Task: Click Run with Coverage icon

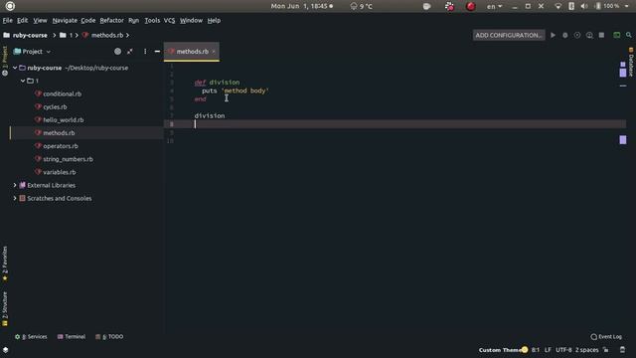Action: 577,36
